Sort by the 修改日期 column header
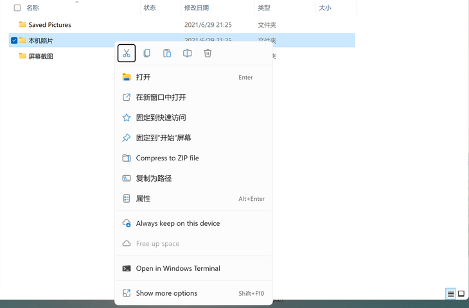The image size is (469, 308). [x=197, y=8]
